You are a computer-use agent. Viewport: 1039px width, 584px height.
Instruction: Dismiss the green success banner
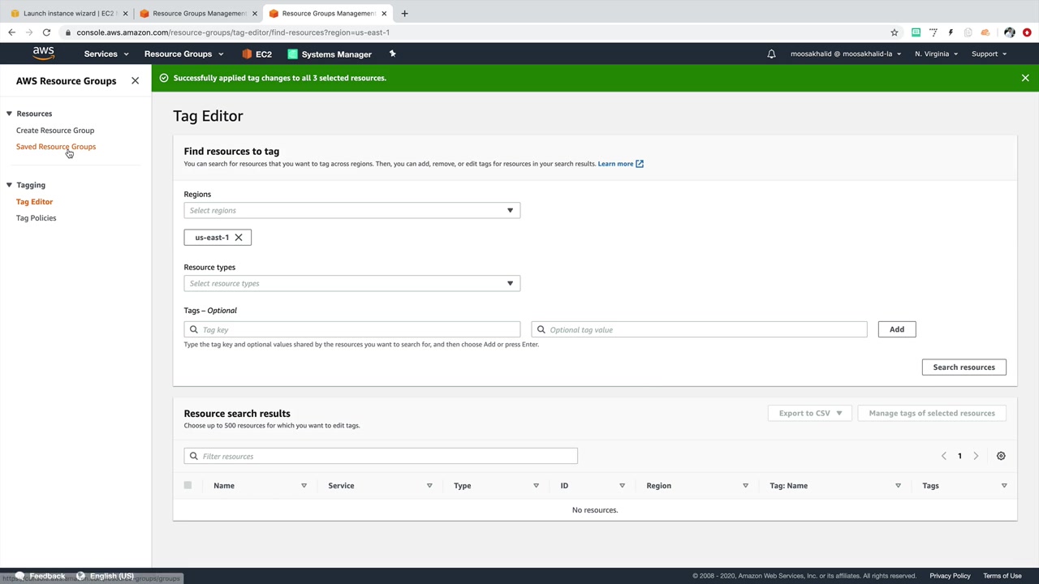click(x=1025, y=78)
